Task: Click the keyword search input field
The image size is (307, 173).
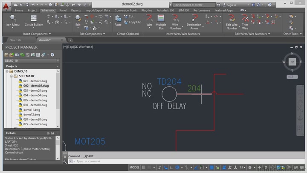Action: pos(194,5)
